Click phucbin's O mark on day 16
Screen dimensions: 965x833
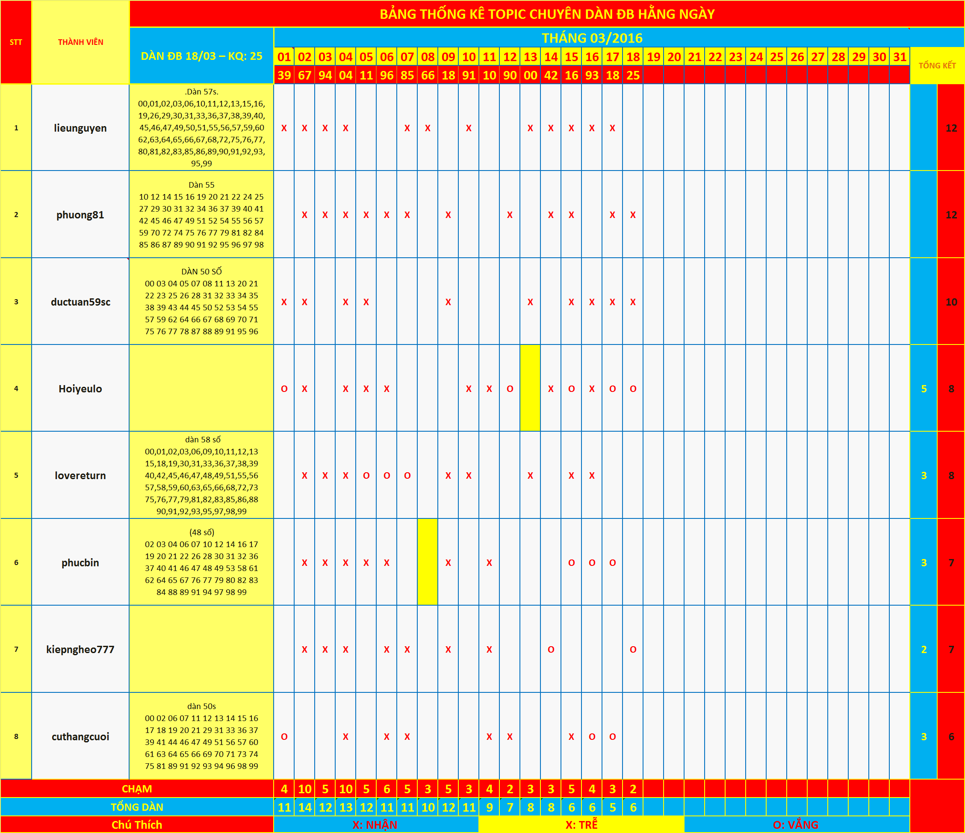pyautogui.click(x=592, y=562)
